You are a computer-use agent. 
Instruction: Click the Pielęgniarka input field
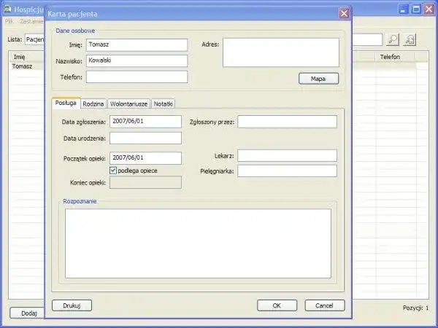tap(287, 171)
